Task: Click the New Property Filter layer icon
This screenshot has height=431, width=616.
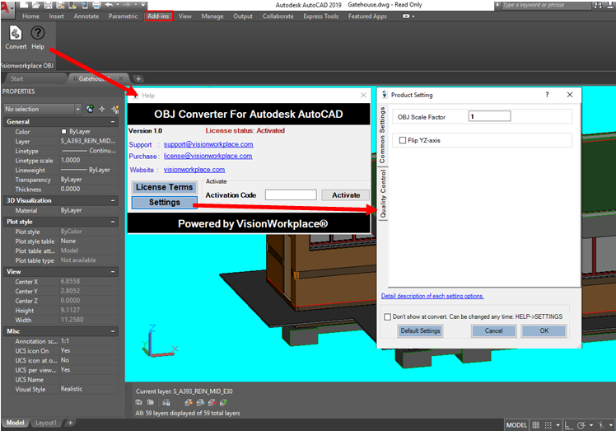Action: (x=138, y=402)
